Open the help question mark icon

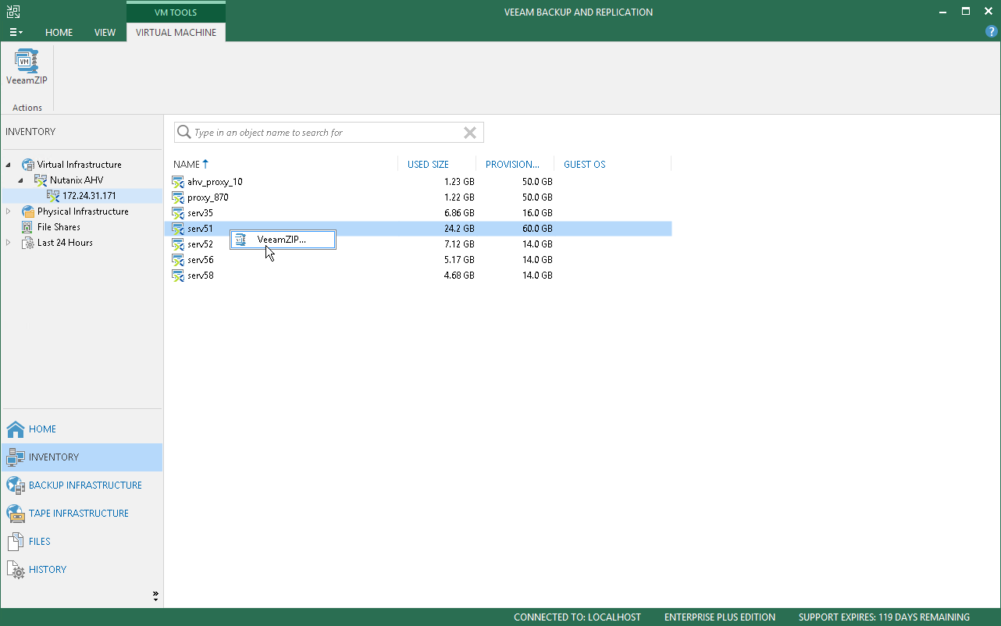tap(992, 32)
